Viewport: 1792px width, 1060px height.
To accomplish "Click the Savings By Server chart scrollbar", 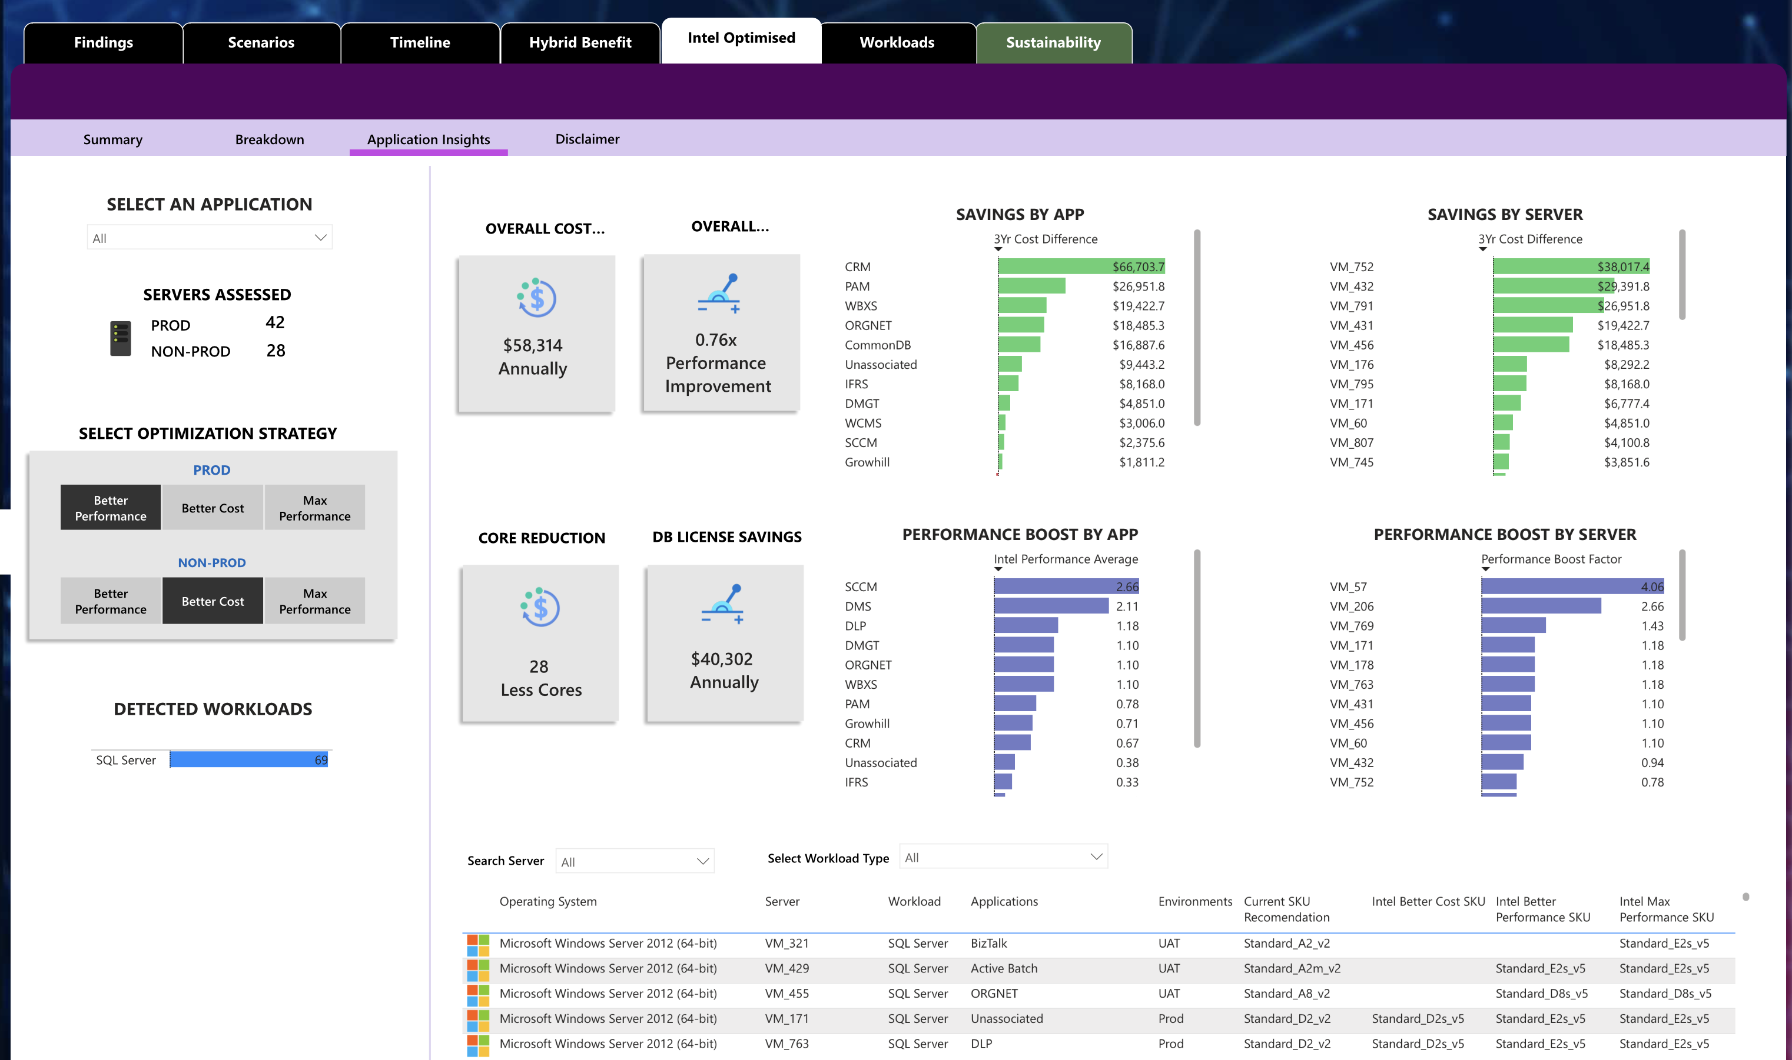I will [1681, 275].
